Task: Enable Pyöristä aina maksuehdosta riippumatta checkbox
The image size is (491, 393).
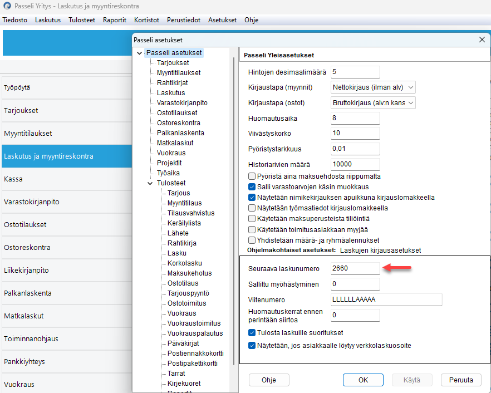Action: (252, 176)
